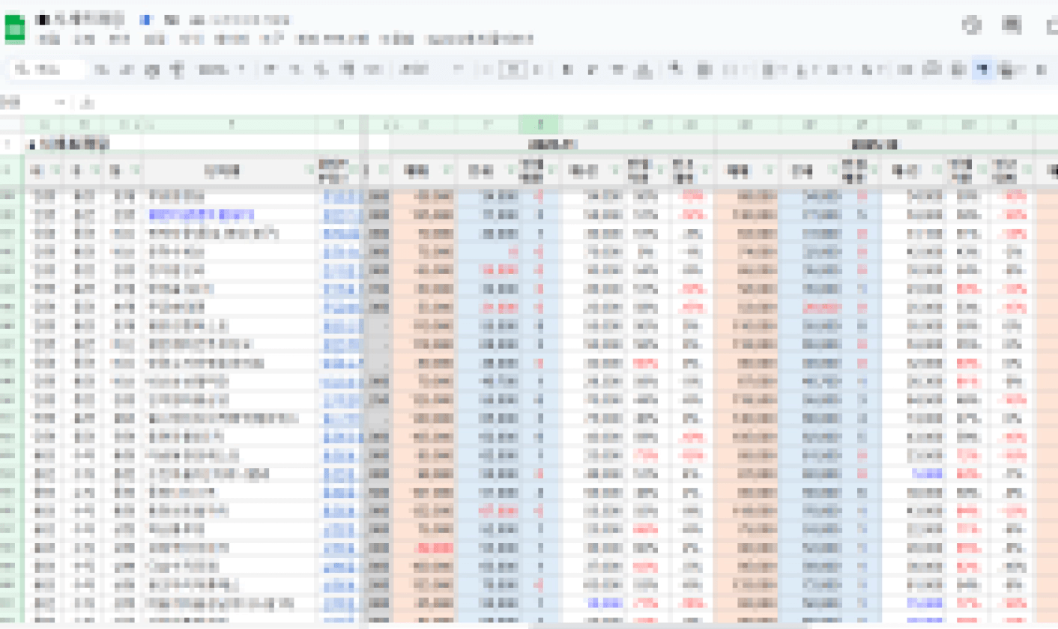
Task: Toggle bold formatting
Action: click(x=567, y=70)
